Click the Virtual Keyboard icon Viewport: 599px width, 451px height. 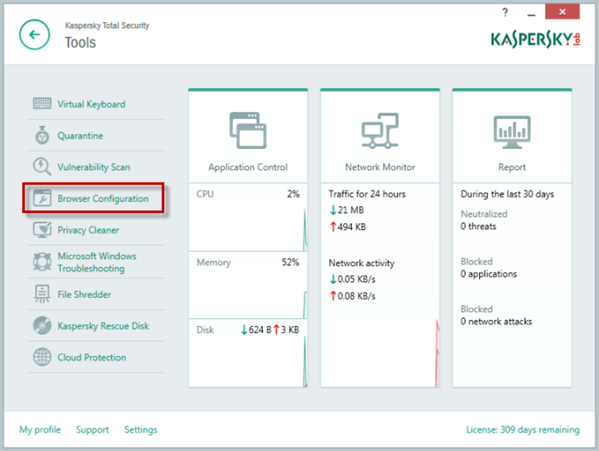42,103
